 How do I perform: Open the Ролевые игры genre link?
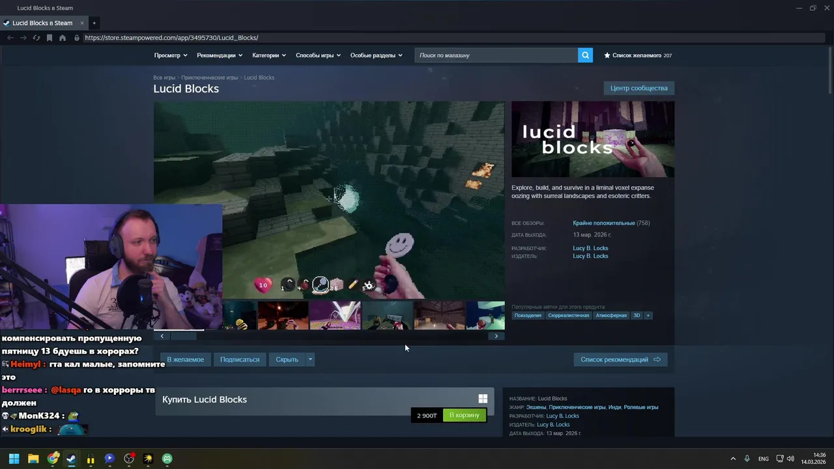641,407
